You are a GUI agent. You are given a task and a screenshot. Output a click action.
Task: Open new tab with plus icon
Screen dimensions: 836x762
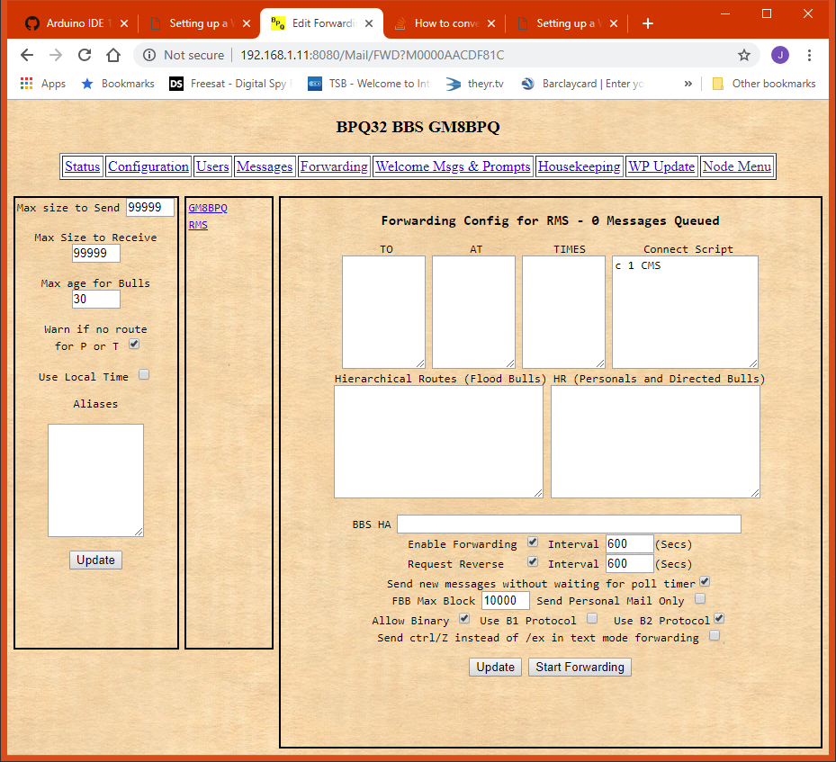click(x=648, y=23)
